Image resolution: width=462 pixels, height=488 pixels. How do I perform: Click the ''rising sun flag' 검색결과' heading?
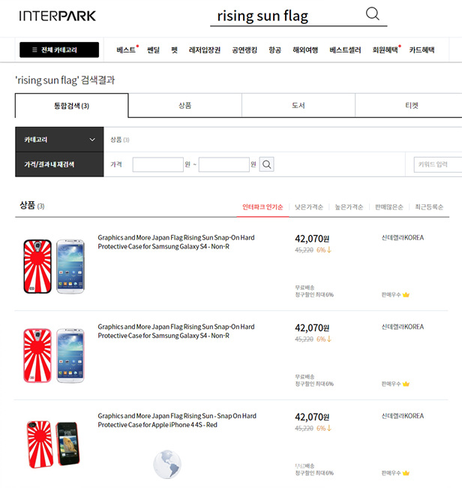65,80
